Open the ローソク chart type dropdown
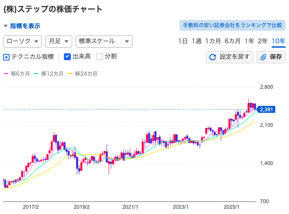 pyautogui.click(x=22, y=41)
